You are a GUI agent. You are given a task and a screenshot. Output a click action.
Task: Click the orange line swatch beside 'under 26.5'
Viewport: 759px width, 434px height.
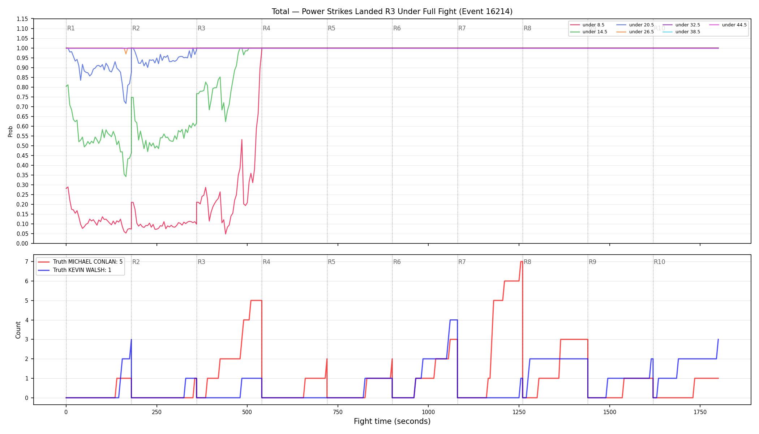tap(622, 32)
